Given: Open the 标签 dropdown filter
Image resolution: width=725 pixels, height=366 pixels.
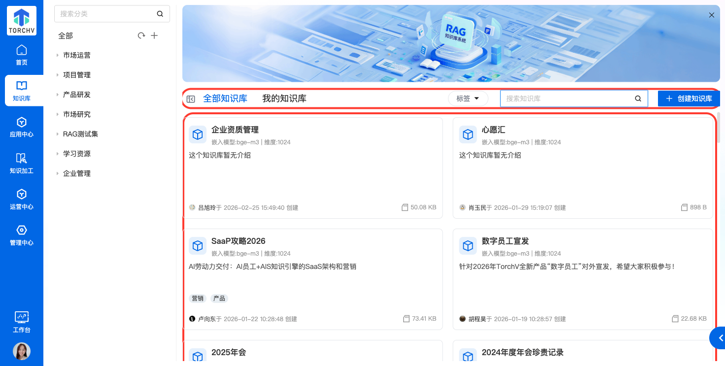Looking at the screenshot, I should click(x=468, y=99).
